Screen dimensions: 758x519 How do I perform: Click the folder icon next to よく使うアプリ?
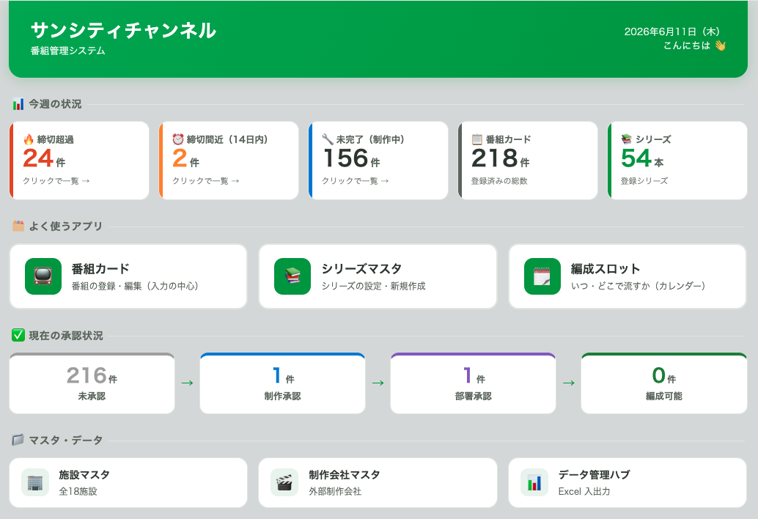pyautogui.click(x=18, y=226)
